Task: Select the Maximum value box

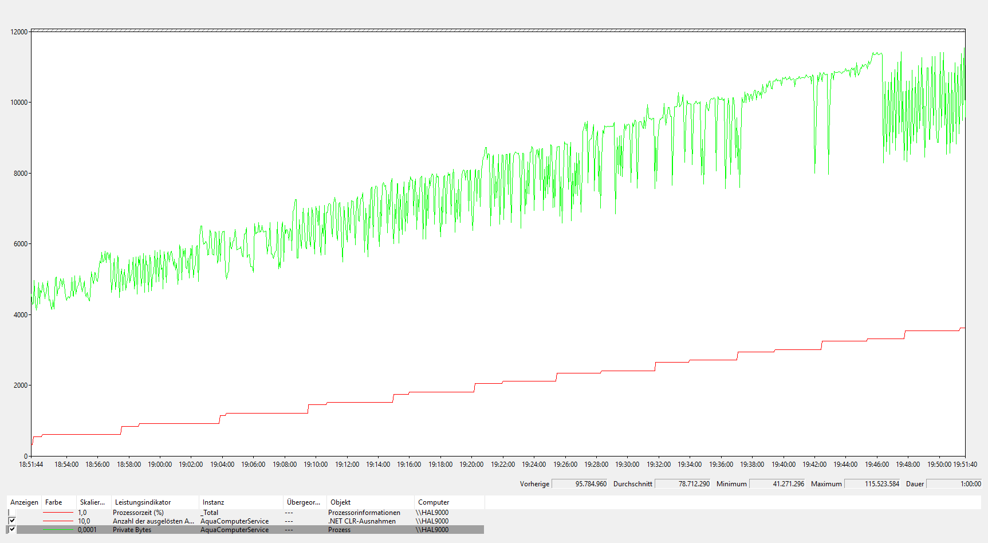Action: (872, 484)
